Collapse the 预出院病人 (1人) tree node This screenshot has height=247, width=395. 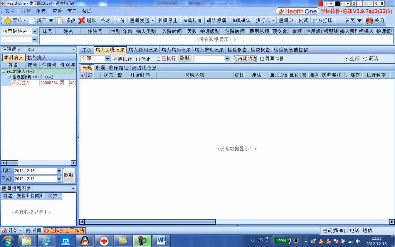tap(3, 71)
